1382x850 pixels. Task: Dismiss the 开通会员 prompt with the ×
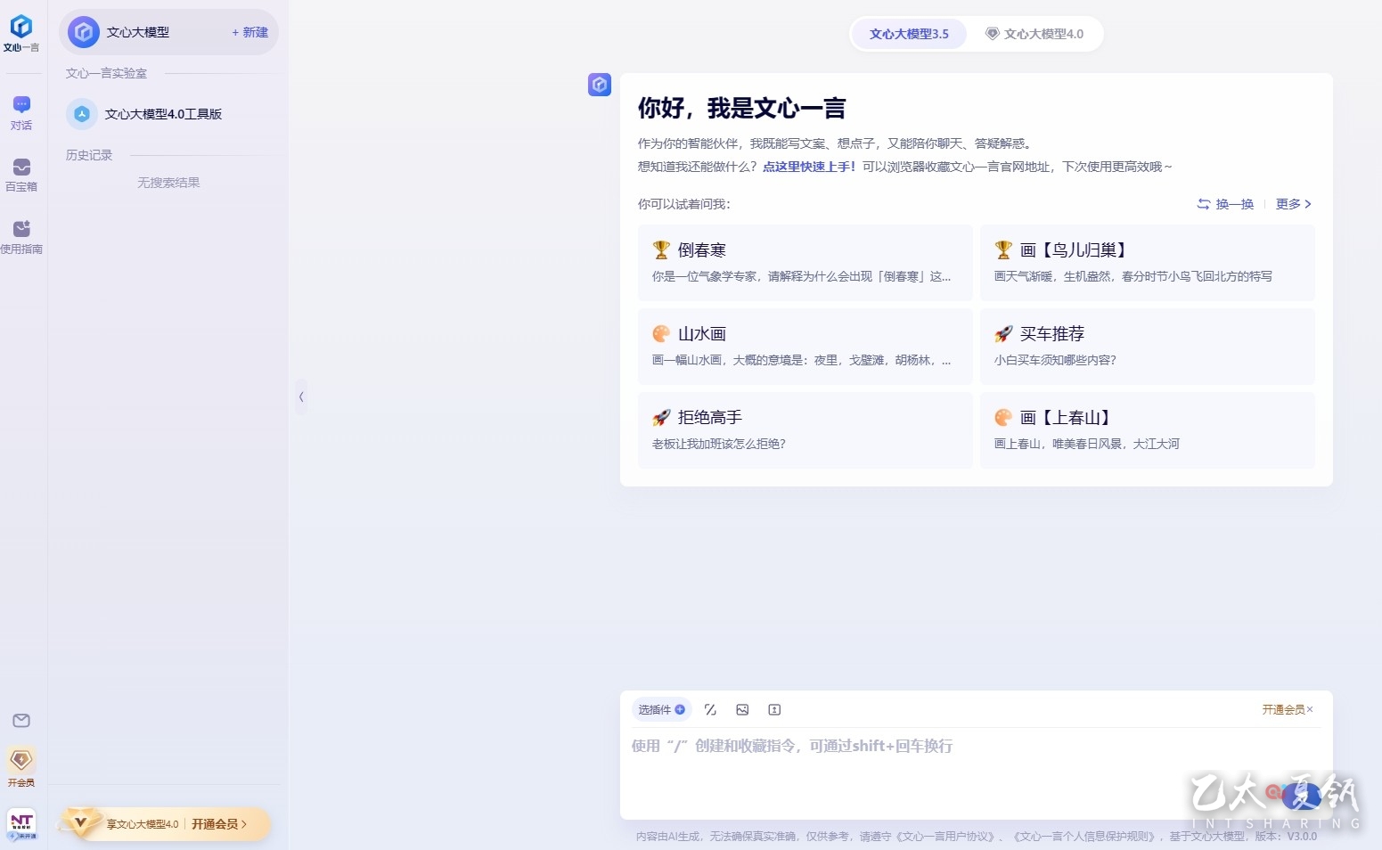pyautogui.click(x=1310, y=709)
